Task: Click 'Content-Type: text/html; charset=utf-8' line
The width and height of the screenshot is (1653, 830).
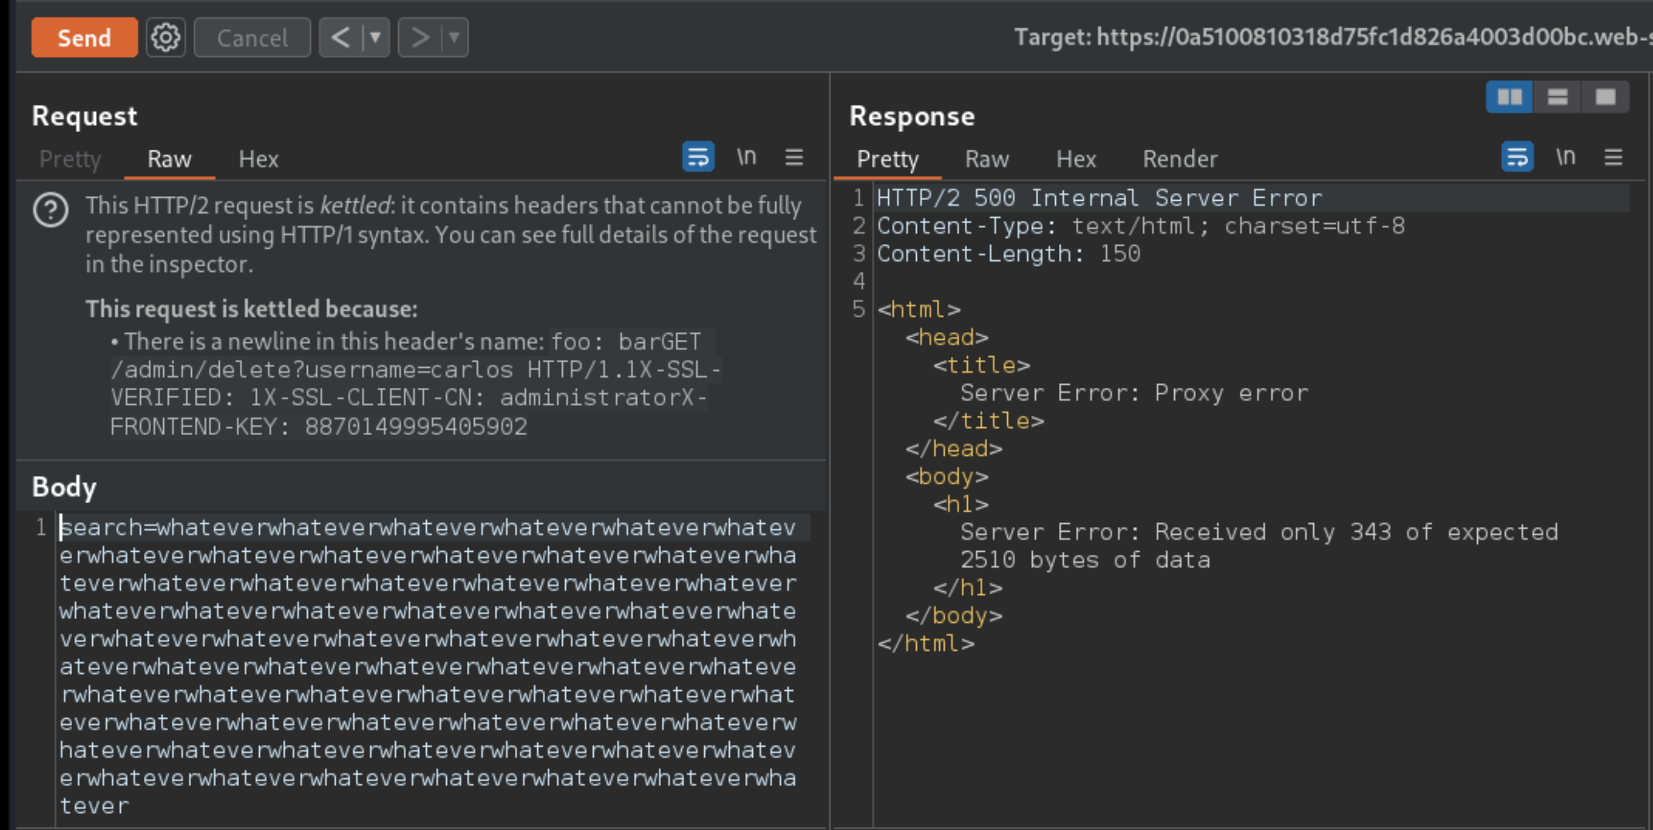Action: [x=1141, y=226]
